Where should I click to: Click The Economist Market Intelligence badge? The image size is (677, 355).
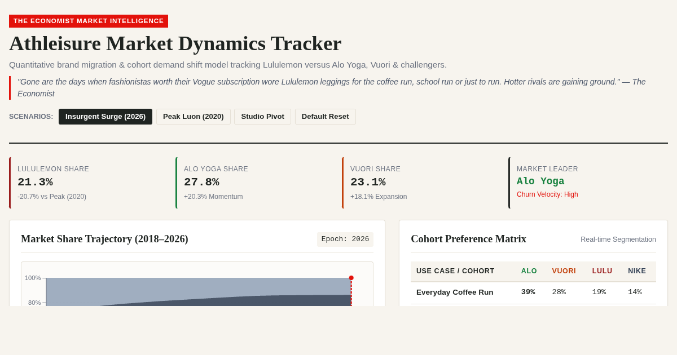tap(89, 21)
